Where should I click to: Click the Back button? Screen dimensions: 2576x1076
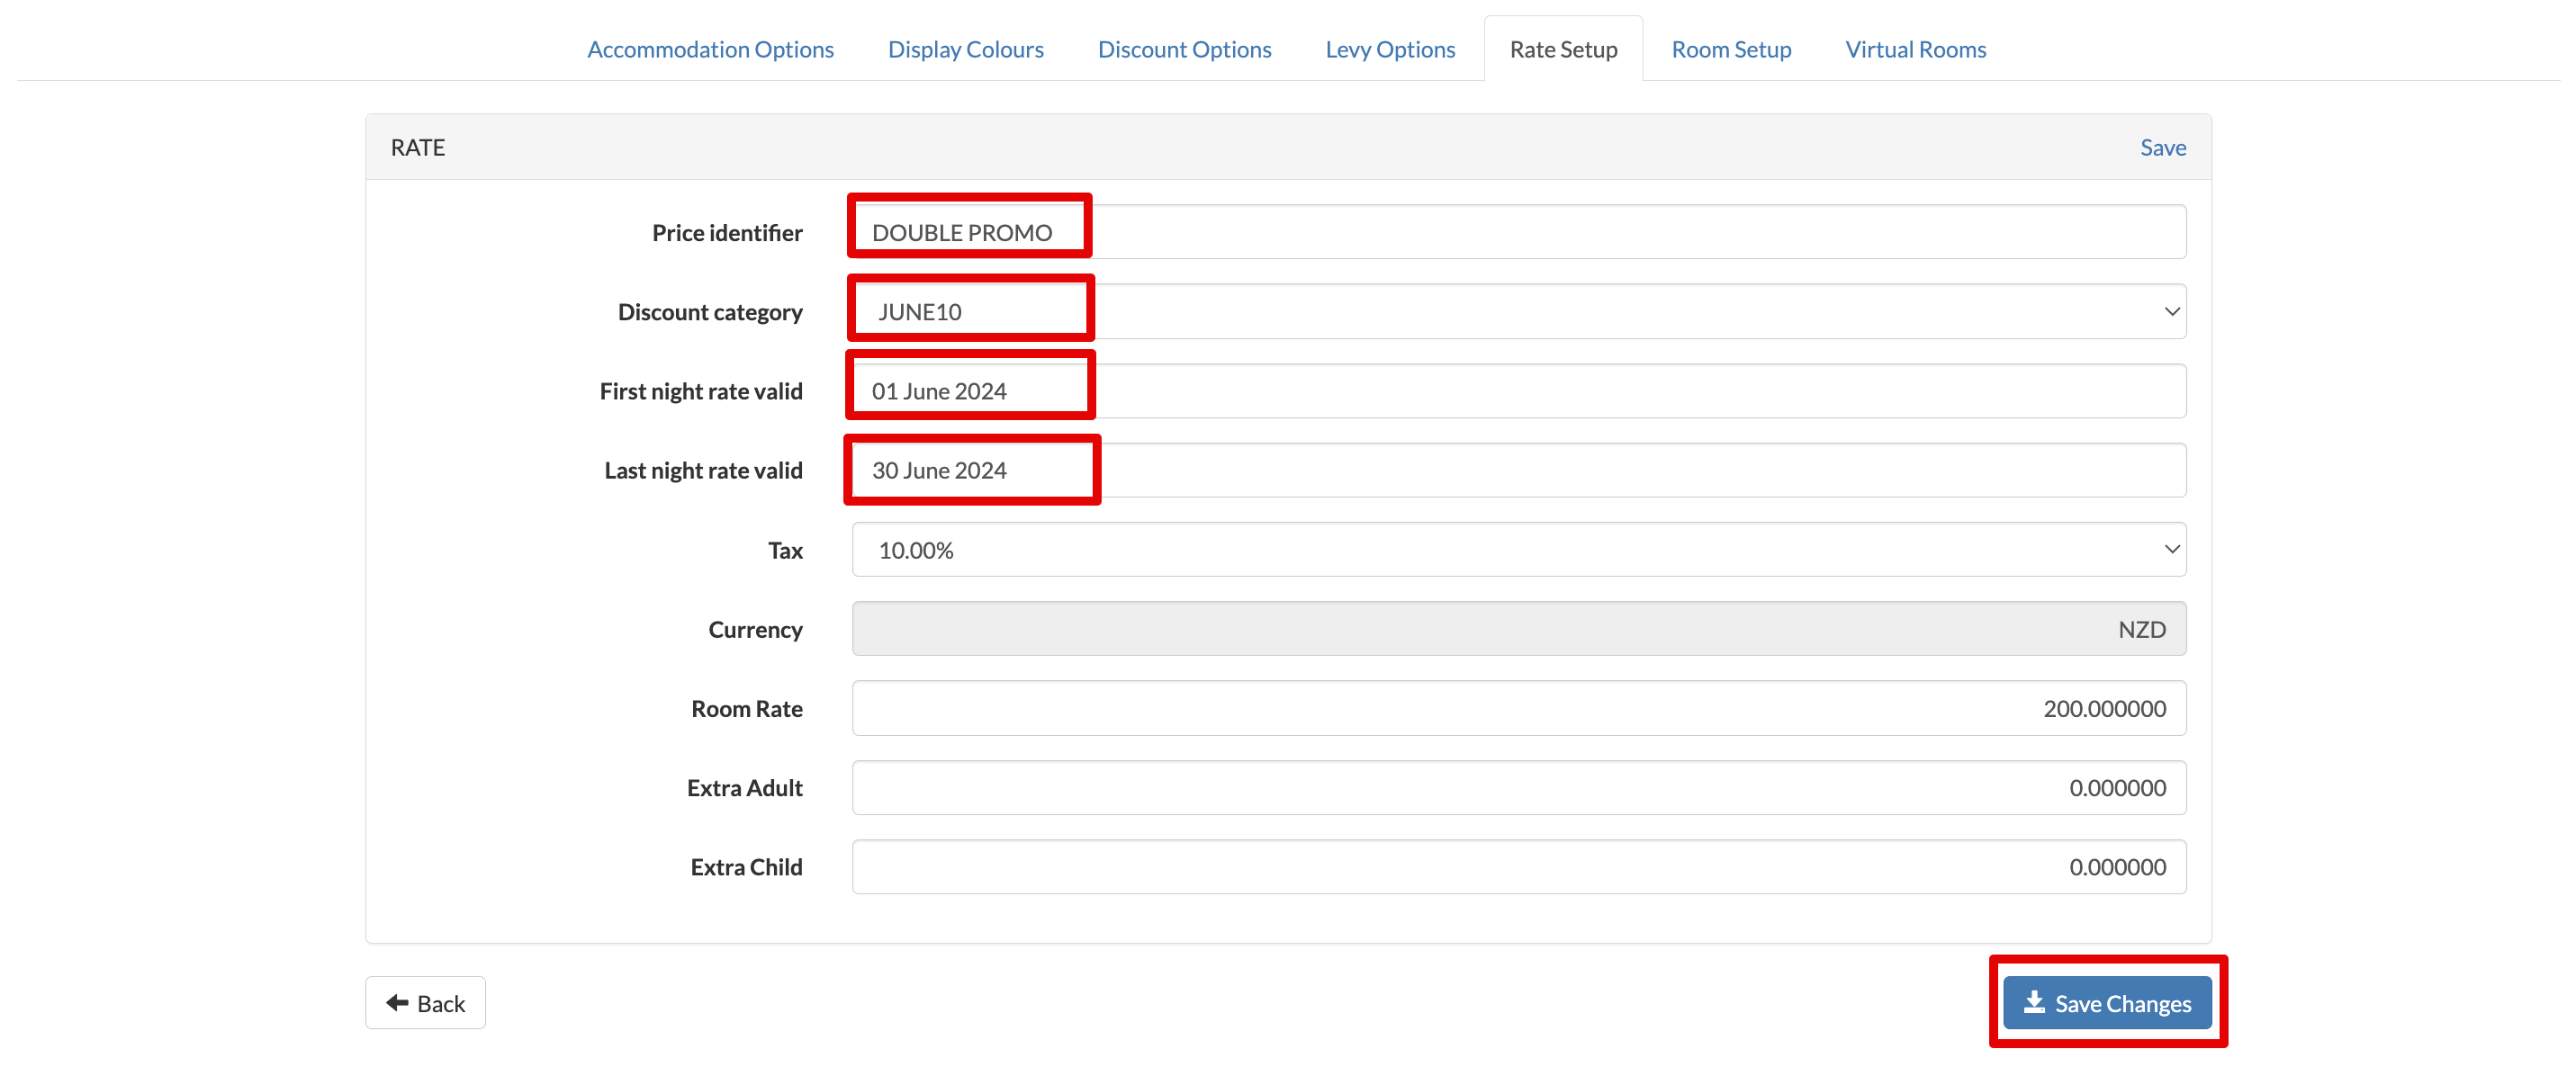(425, 1002)
